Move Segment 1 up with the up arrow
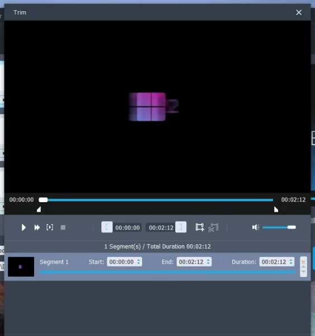 point(303,267)
